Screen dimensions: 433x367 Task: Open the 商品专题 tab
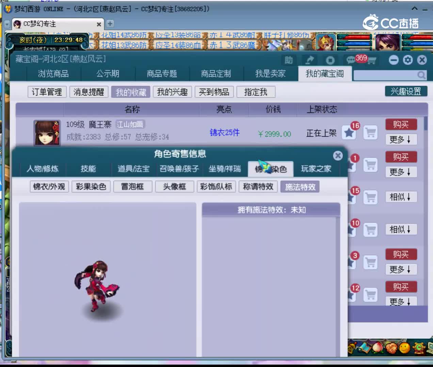(x=162, y=74)
